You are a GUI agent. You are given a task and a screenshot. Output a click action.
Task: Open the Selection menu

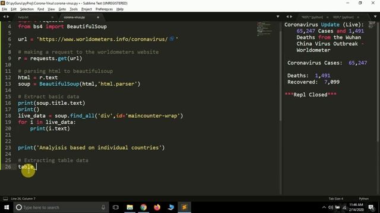[x=27, y=9]
